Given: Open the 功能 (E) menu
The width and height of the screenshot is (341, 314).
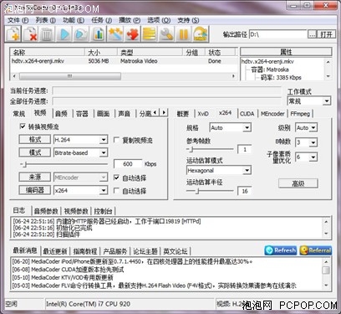Looking at the screenshot, I should (x=74, y=20).
